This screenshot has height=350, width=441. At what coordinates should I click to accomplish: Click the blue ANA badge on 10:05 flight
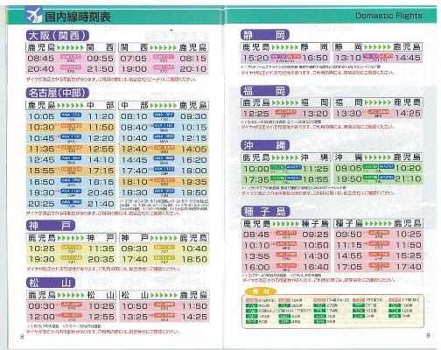71,115
